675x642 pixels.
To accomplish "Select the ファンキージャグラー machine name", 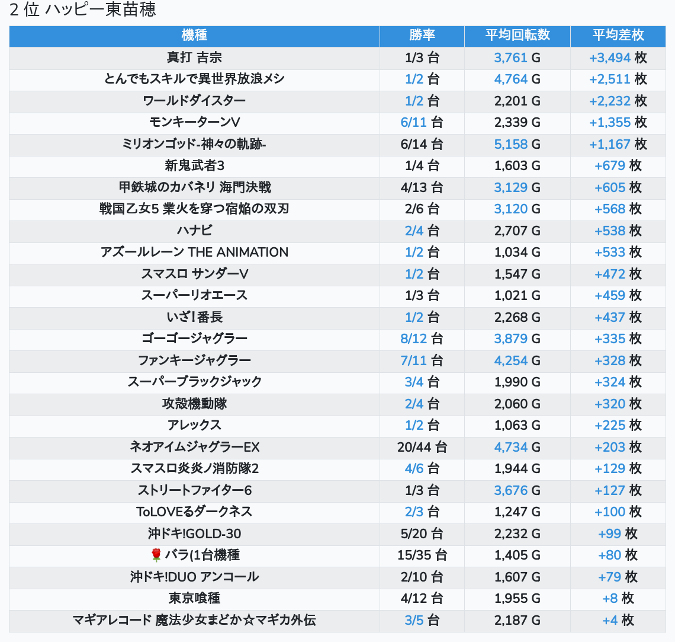I will (x=194, y=360).
